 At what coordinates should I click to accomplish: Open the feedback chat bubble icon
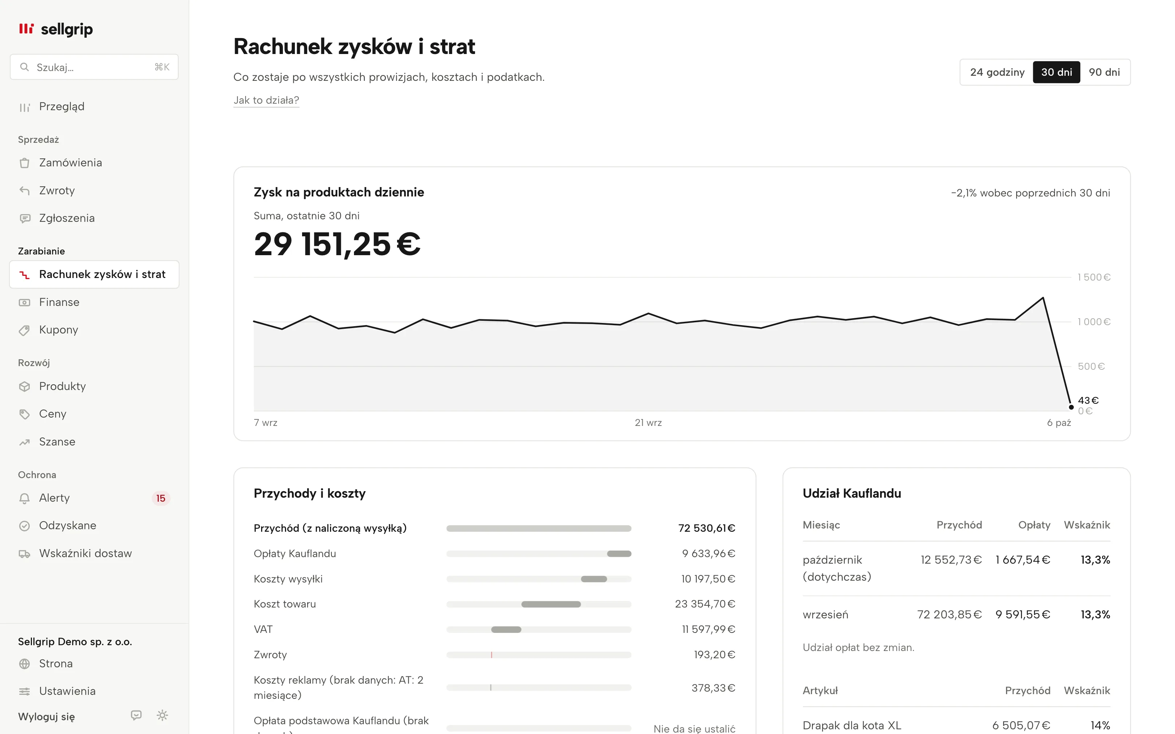136,715
